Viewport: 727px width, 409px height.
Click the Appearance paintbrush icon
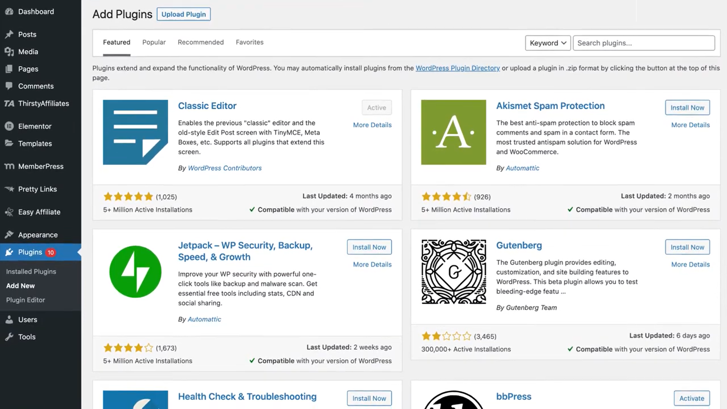click(x=9, y=235)
